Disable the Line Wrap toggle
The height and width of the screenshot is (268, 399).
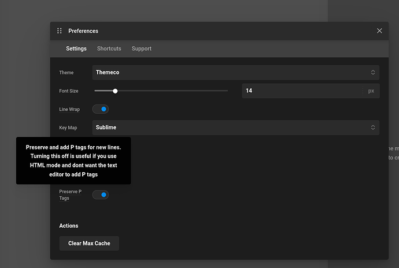tap(101, 109)
